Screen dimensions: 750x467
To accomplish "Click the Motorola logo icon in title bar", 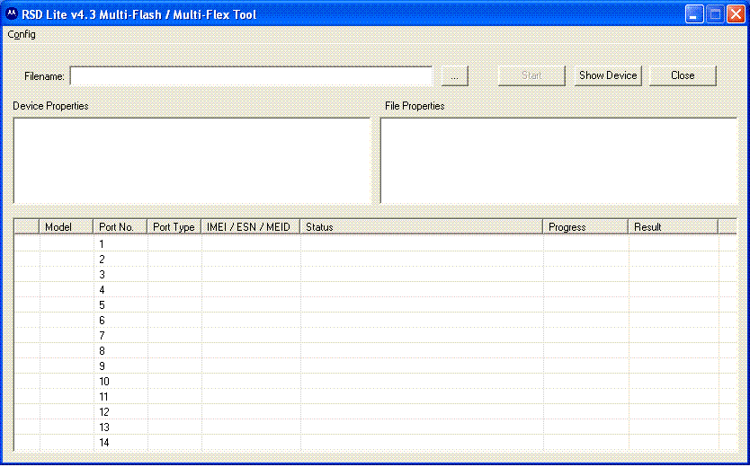I will [x=13, y=13].
